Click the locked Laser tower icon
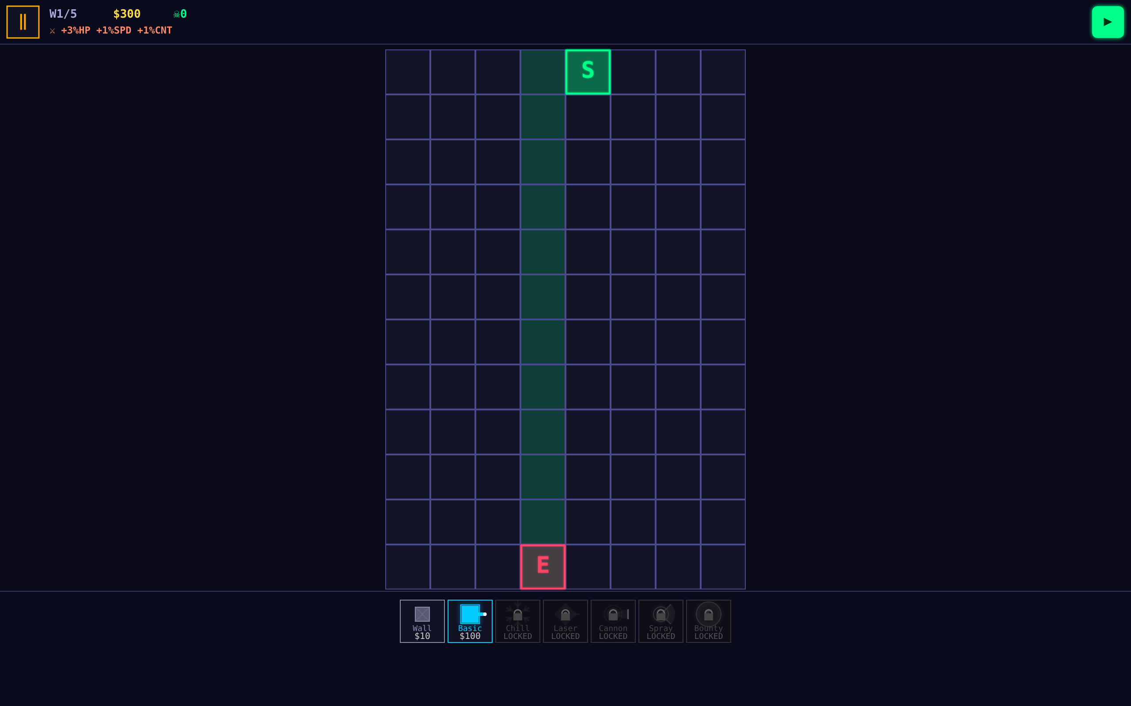 [x=565, y=621]
